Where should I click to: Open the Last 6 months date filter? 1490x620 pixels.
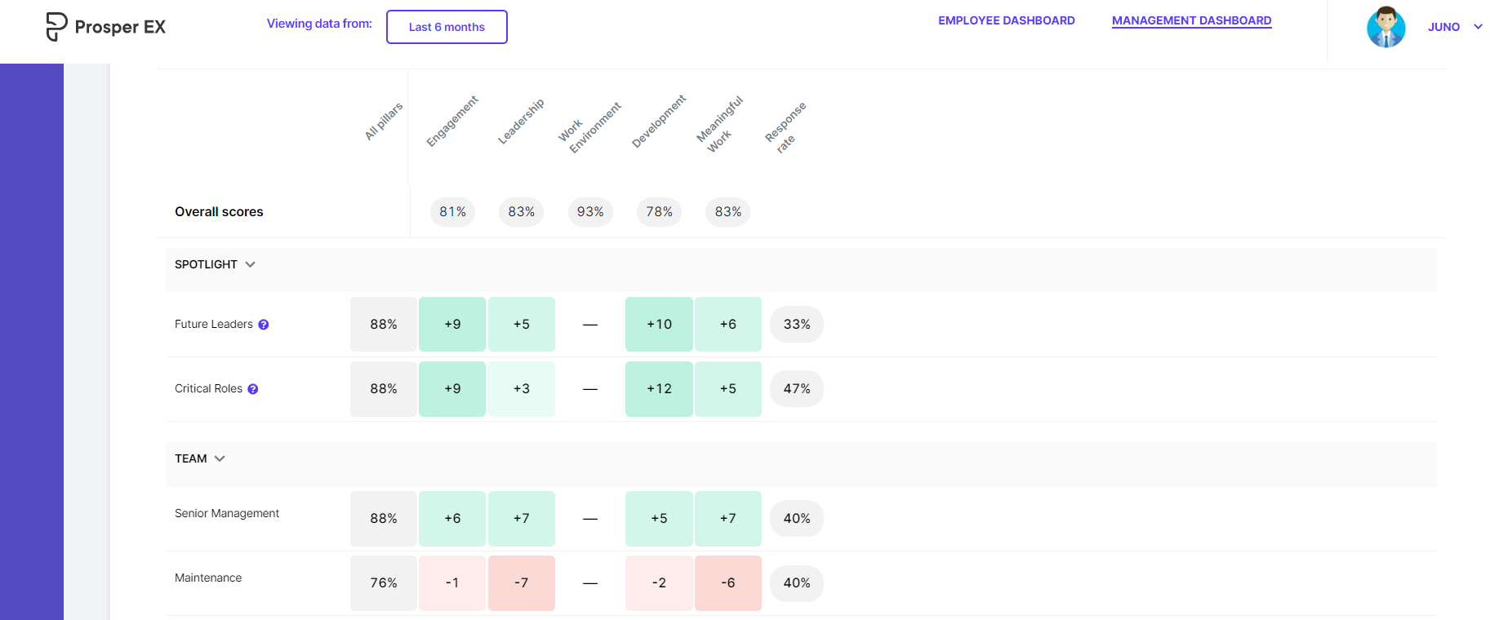447,27
